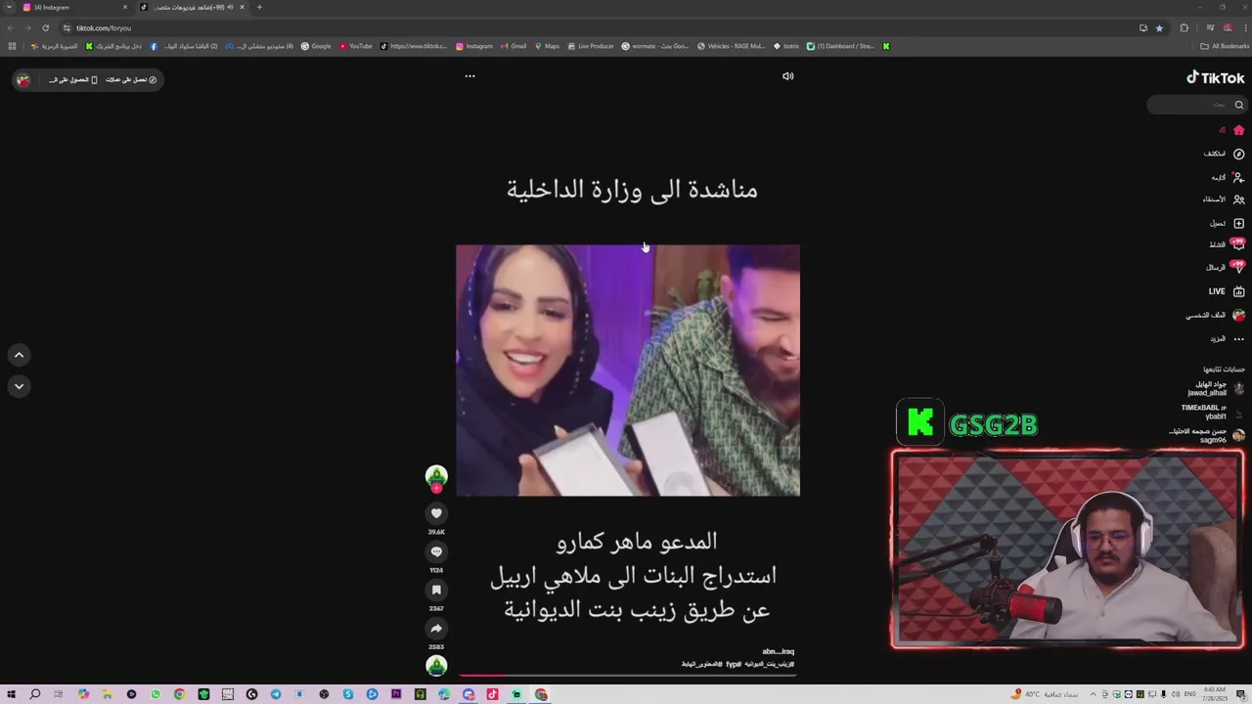The height and width of the screenshot is (704, 1252).
Task: Click the TikTok search field
Action: point(1195,105)
